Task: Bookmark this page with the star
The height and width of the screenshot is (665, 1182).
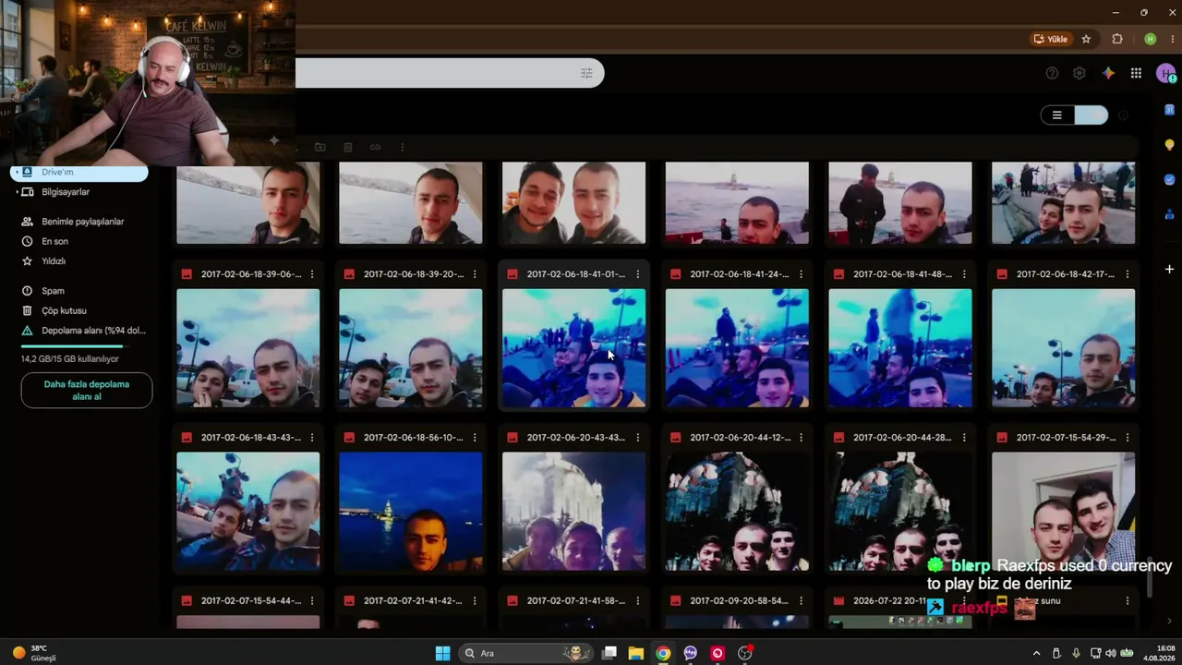Action: point(1086,39)
